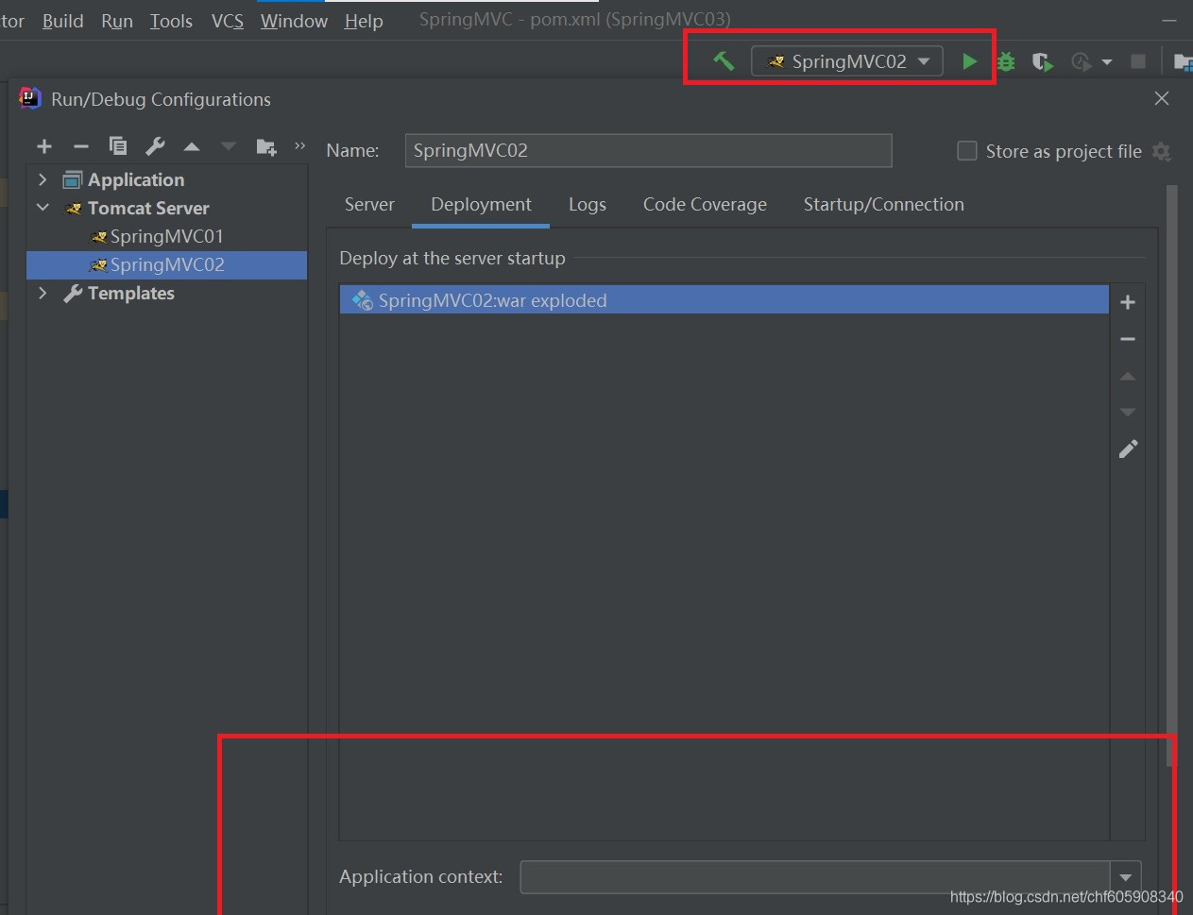Image resolution: width=1193 pixels, height=915 pixels.
Task: Open the Code Coverage tab
Action: tap(705, 204)
